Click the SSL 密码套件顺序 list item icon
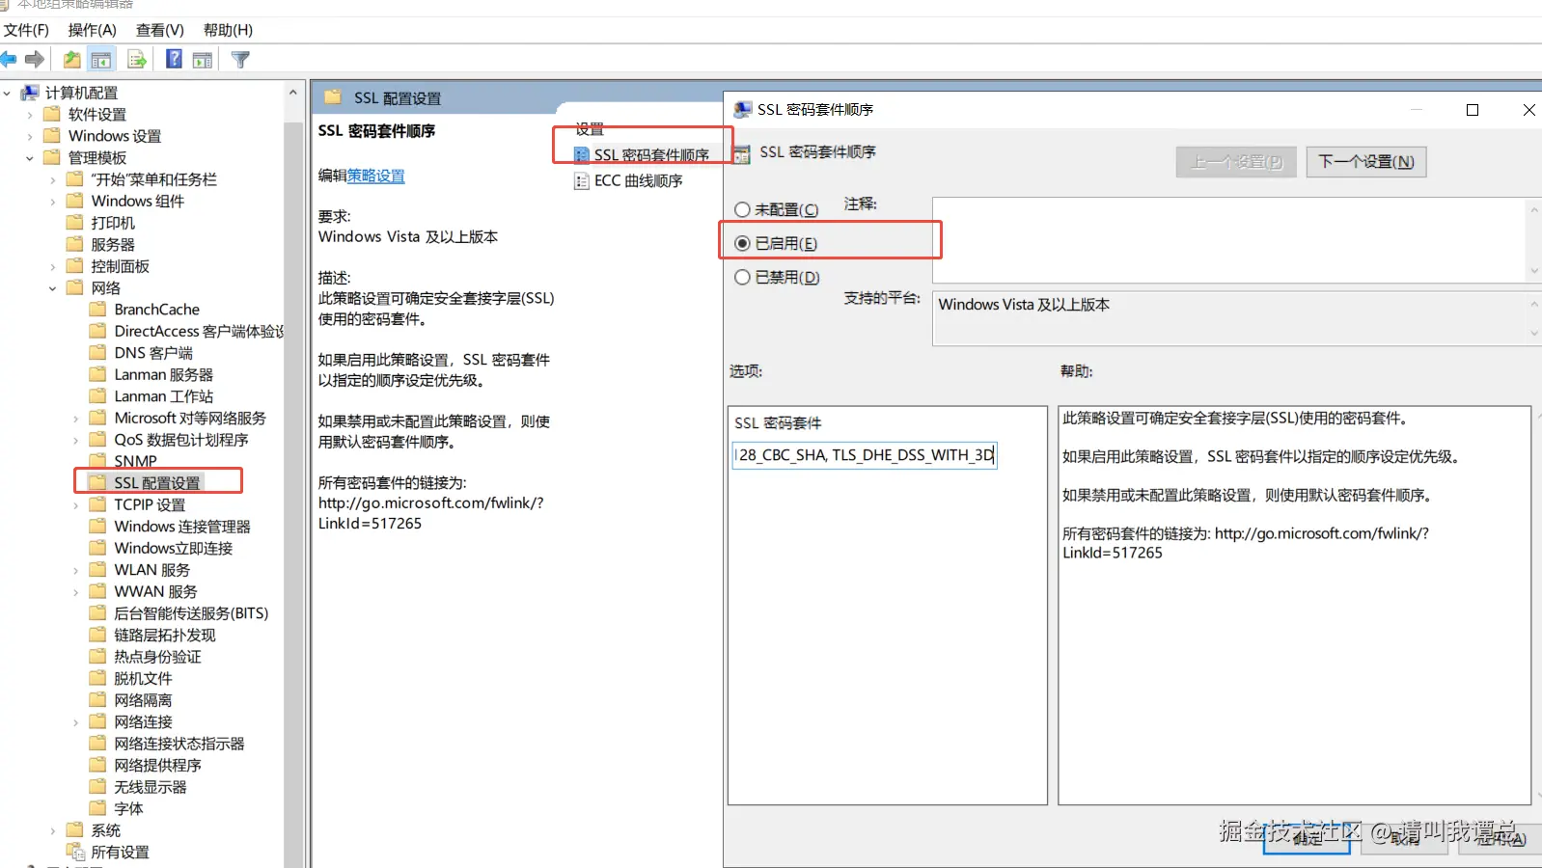Viewport: 1542px width, 868px height. coord(581,154)
